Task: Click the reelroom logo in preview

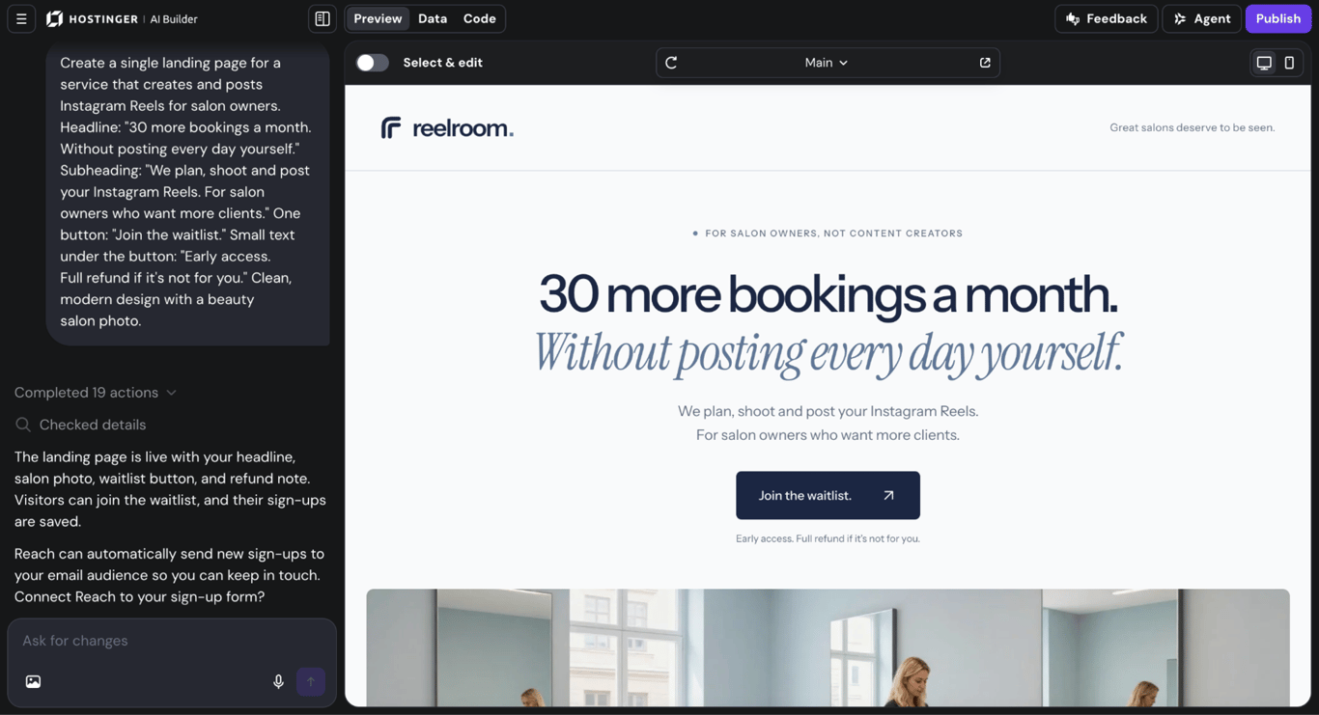Action: click(447, 127)
